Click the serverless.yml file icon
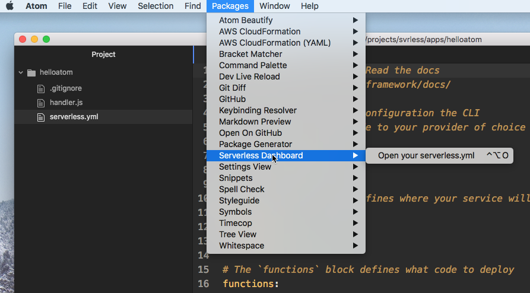 (41, 117)
